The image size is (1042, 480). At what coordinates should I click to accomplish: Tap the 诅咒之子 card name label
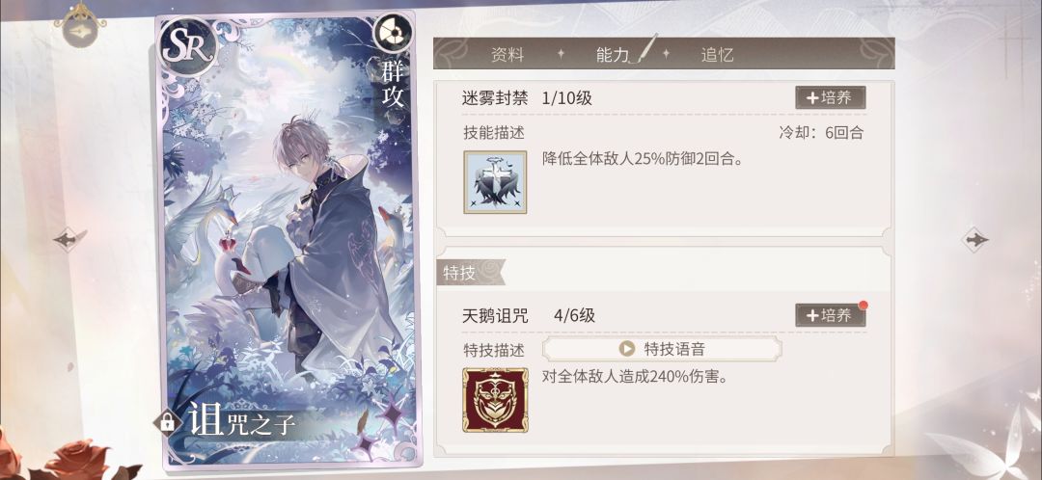click(241, 420)
